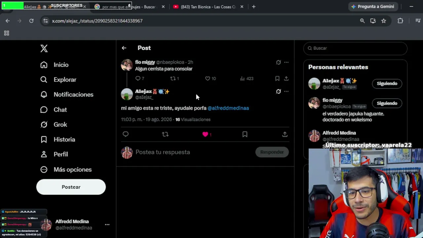Open more options on Alejaz's post
This screenshot has width=423, height=238.
tap(286, 92)
